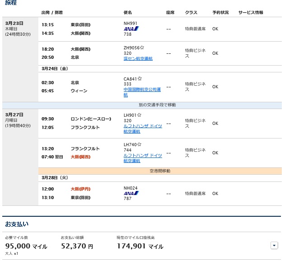Image resolution: width=285 pixels, height=262 pixels.
Task: Click the 出発 / 到着 column header
Action: click(52, 13)
